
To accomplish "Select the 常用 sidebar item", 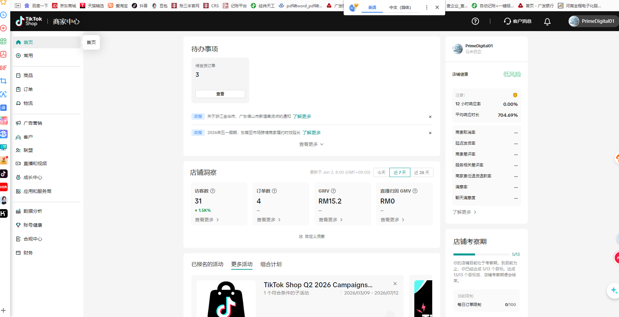I will [47, 56].
